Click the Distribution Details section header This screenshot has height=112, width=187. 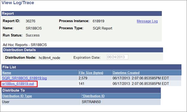(83, 50)
